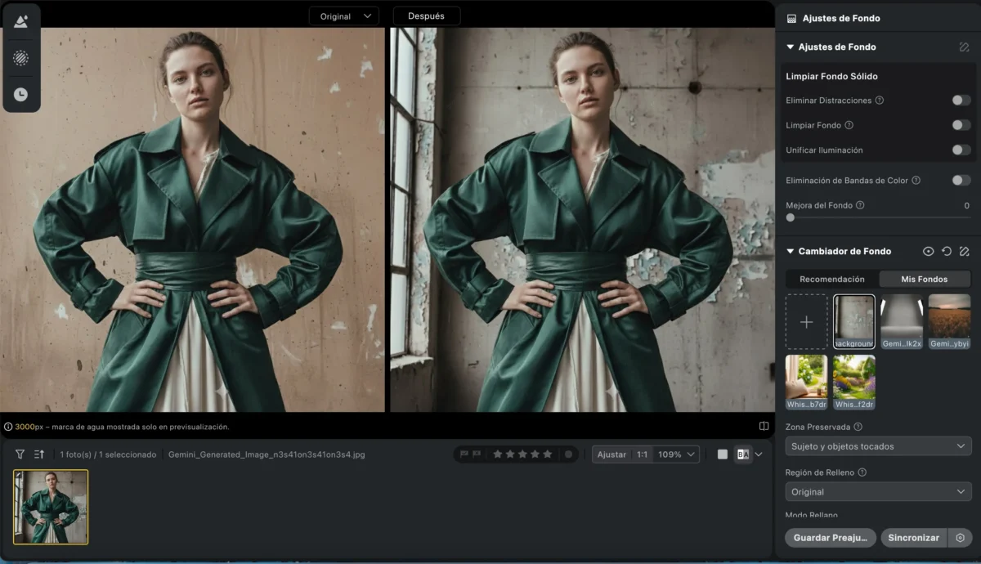Enable the Eliminar Distracciones toggle
This screenshot has height=564, width=981.
click(x=961, y=101)
